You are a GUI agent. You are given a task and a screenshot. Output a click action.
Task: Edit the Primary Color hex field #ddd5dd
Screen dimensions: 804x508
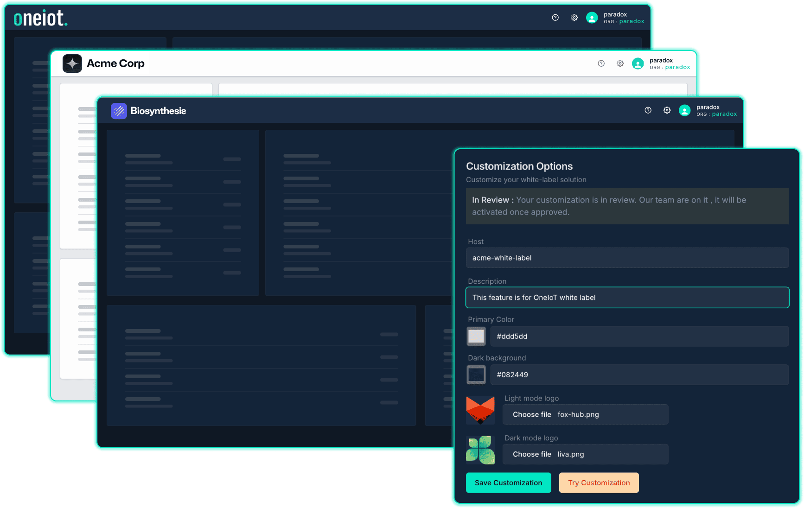tap(639, 336)
